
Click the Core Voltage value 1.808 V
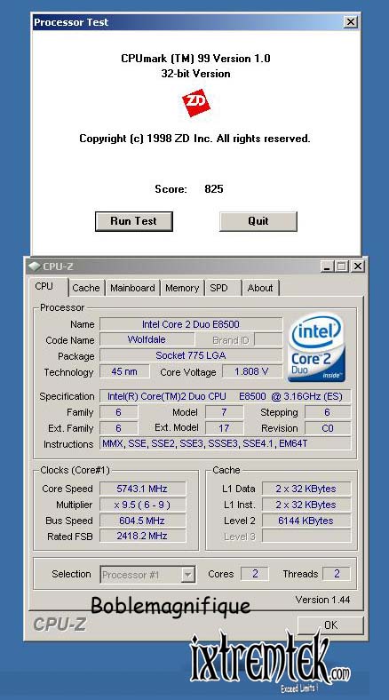pos(252,371)
